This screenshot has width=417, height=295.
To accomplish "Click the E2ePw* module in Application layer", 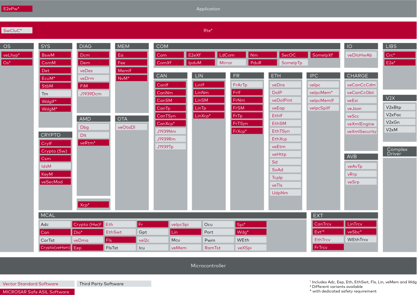I will 17,9.
